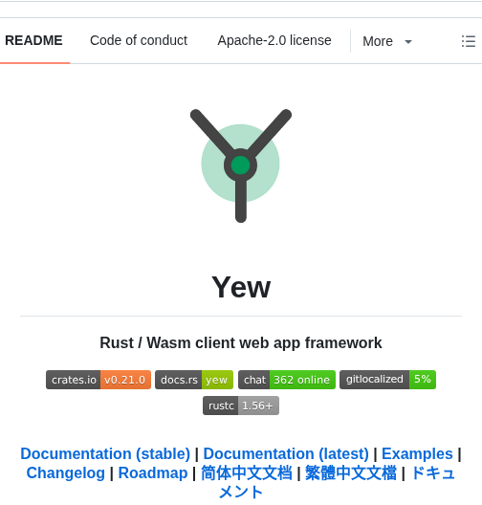482x505 pixels.
Task: Open the Apache-2.0 license tab
Action: click(274, 40)
